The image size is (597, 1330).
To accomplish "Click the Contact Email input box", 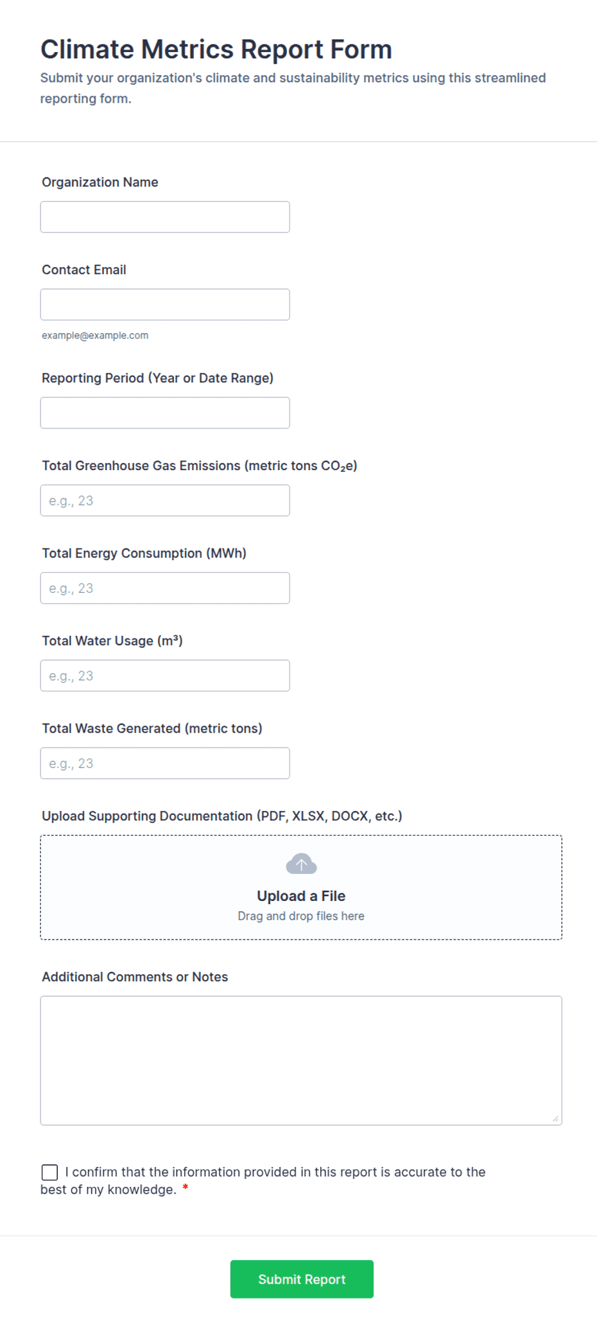I will click(165, 304).
